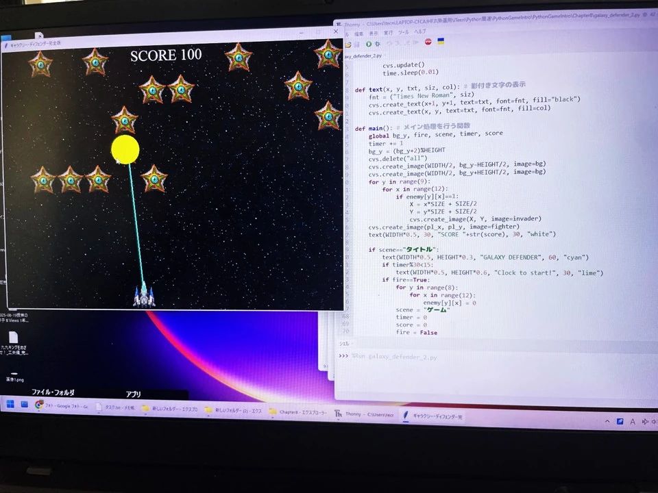This screenshot has height=493, width=658.
Task: Click the Debug bug icon in Thonny toolbar
Action: click(x=378, y=44)
